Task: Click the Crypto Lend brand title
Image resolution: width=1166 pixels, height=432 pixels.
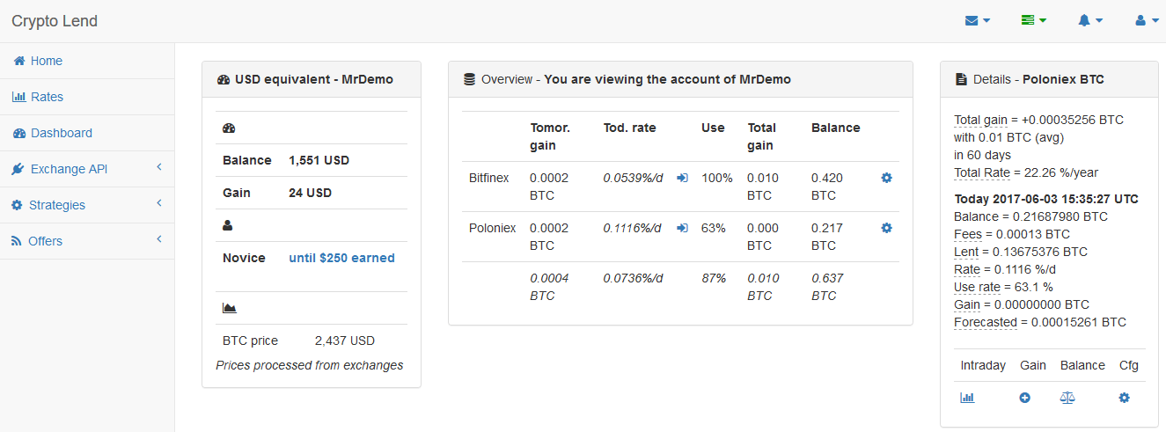Action: (55, 21)
